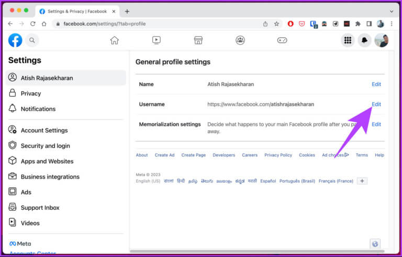Image resolution: width=402 pixels, height=257 pixels.
Task: Open the Gaming controller icon
Action: pos(282,40)
